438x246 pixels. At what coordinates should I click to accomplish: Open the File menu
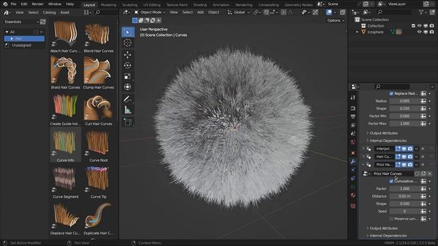14,4
